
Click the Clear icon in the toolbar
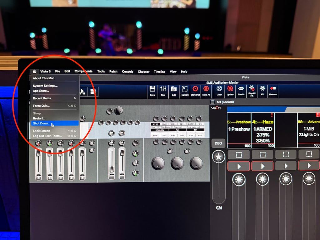click(x=219, y=91)
